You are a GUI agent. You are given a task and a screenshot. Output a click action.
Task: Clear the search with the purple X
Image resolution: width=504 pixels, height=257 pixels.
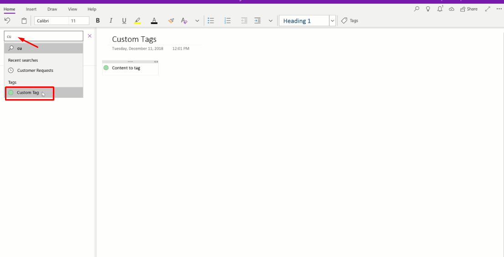(90, 36)
